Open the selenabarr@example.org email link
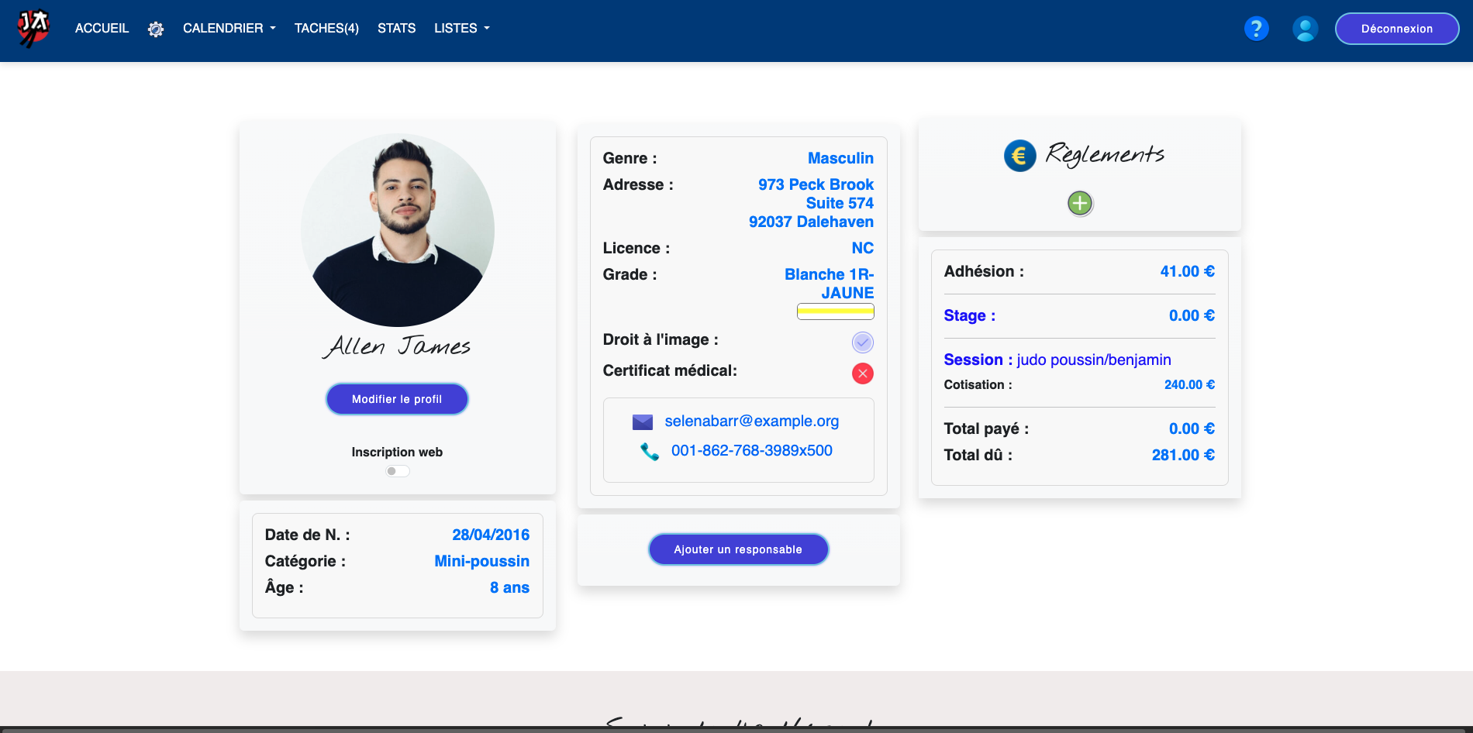This screenshot has width=1473, height=733. click(752, 421)
